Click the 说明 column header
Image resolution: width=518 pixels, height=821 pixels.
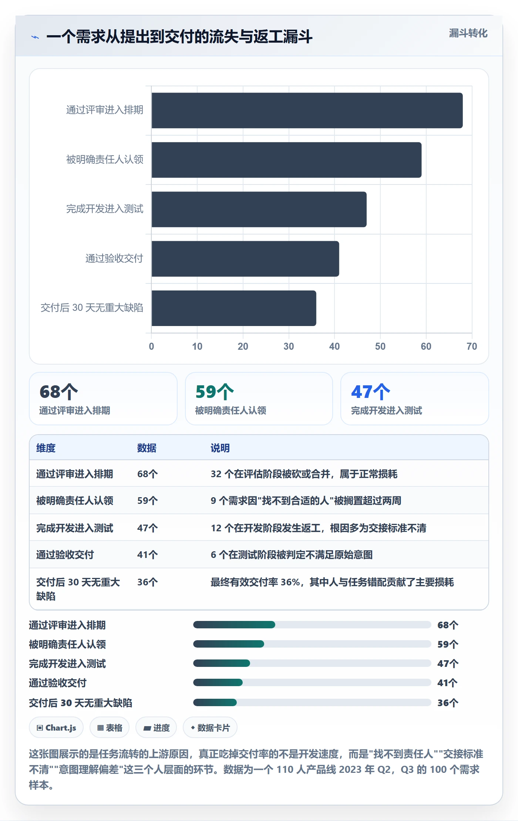tap(220, 448)
